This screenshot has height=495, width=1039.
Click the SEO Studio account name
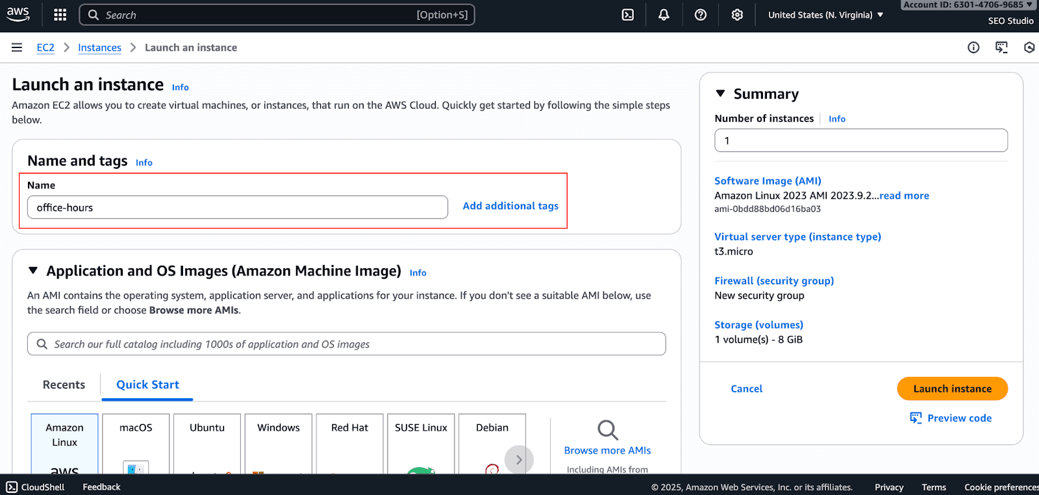(x=1010, y=21)
